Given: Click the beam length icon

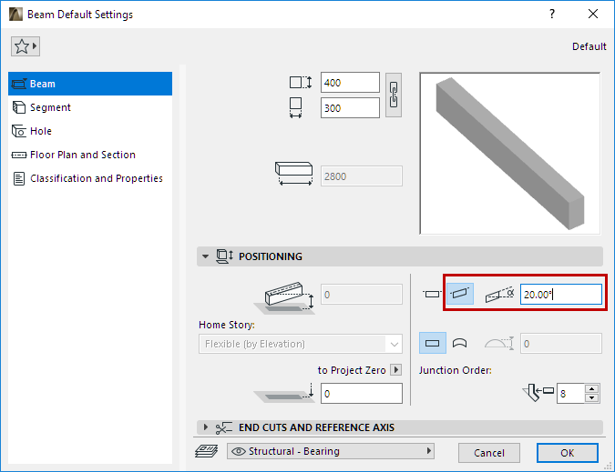Looking at the screenshot, I should tap(293, 174).
